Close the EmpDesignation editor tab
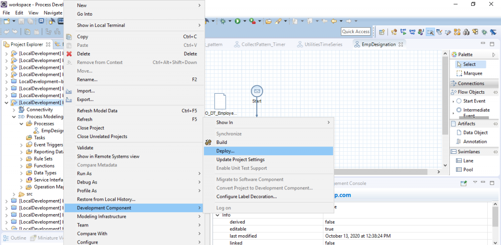 coord(401,44)
